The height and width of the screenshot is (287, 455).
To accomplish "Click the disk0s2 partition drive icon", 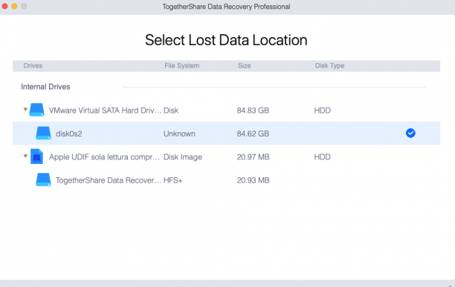I will tap(43, 133).
